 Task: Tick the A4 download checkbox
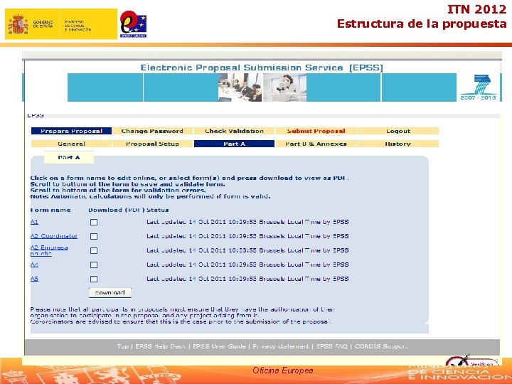pos(94,265)
